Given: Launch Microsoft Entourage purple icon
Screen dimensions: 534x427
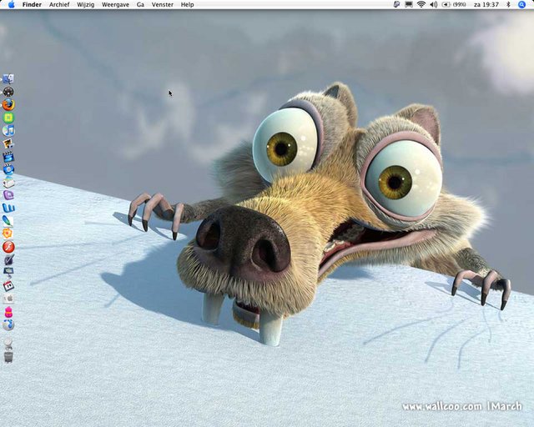Looking at the screenshot, I should click(x=8, y=195).
